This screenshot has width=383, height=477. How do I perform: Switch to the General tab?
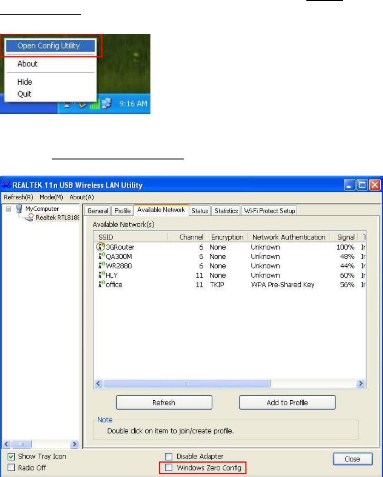[97, 210]
